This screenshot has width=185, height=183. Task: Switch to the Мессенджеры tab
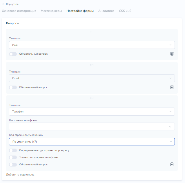(51, 11)
